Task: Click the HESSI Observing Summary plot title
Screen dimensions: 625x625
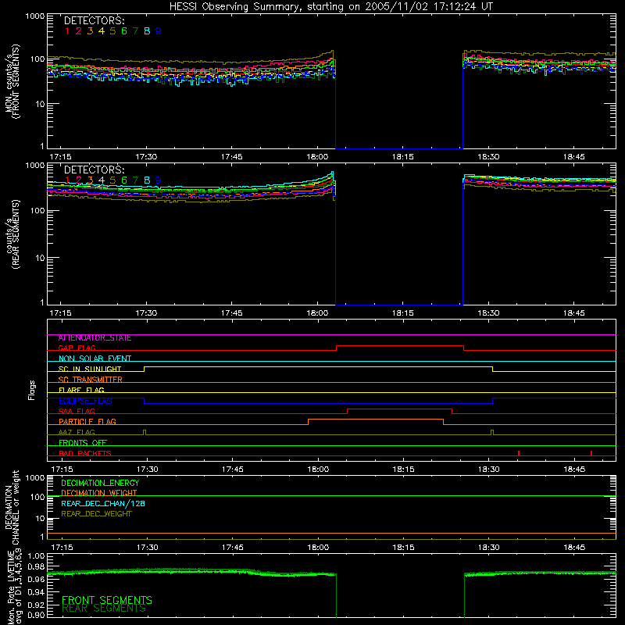Action: tap(331, 7)
